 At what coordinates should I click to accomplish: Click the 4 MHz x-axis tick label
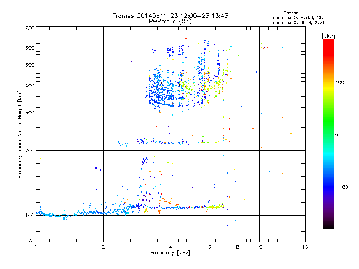[171, 247]
